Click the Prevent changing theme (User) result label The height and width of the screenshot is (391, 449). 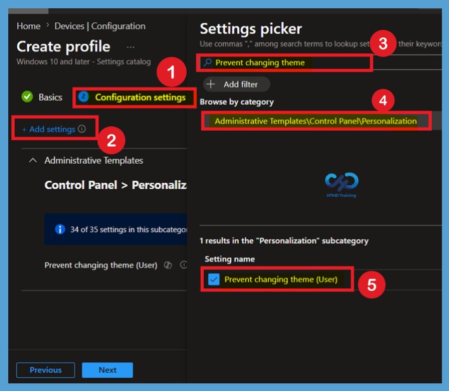(x=281, y=279)
